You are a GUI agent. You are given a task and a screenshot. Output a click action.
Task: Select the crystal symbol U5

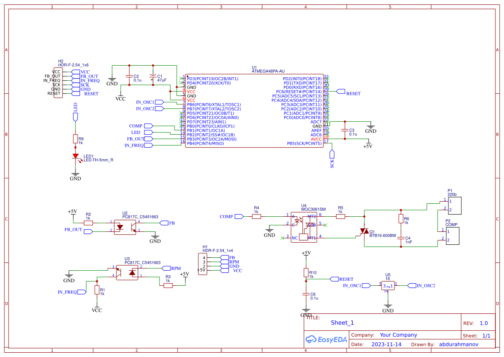[x=388, y=285]
